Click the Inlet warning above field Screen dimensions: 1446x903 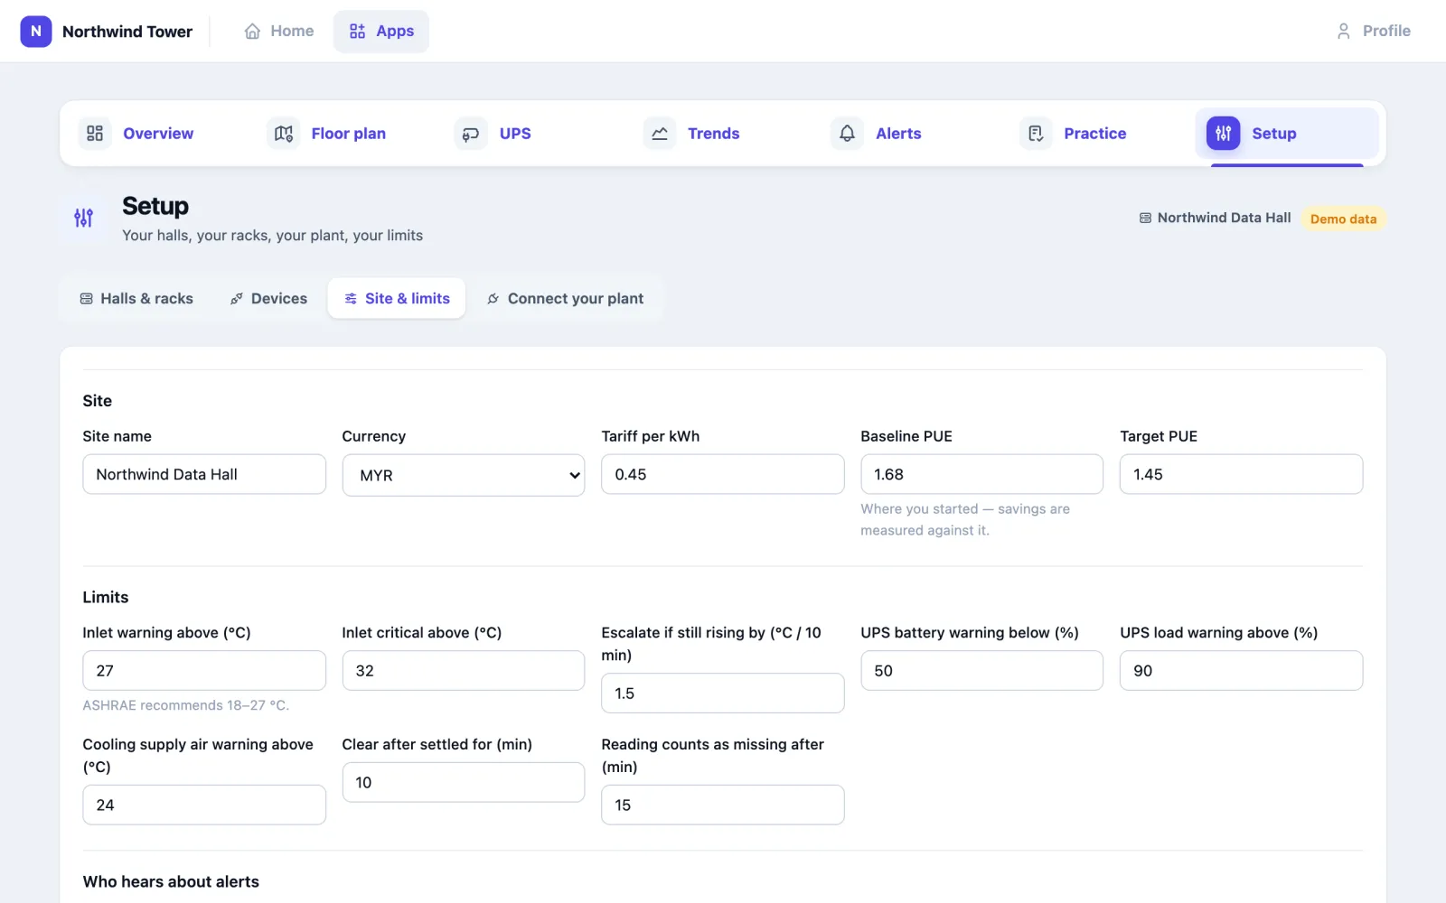204,671
